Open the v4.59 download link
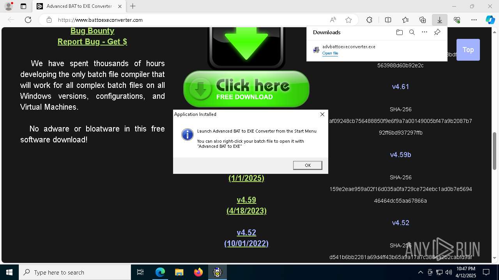 point(246,200)
